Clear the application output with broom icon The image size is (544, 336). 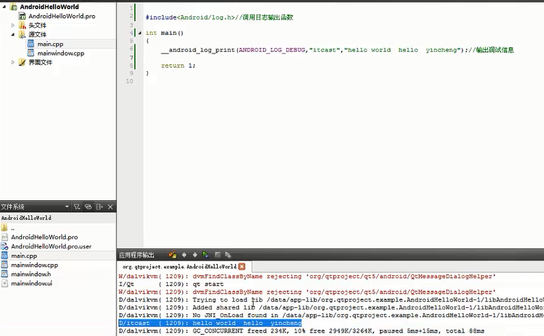[x=173, y=255]
